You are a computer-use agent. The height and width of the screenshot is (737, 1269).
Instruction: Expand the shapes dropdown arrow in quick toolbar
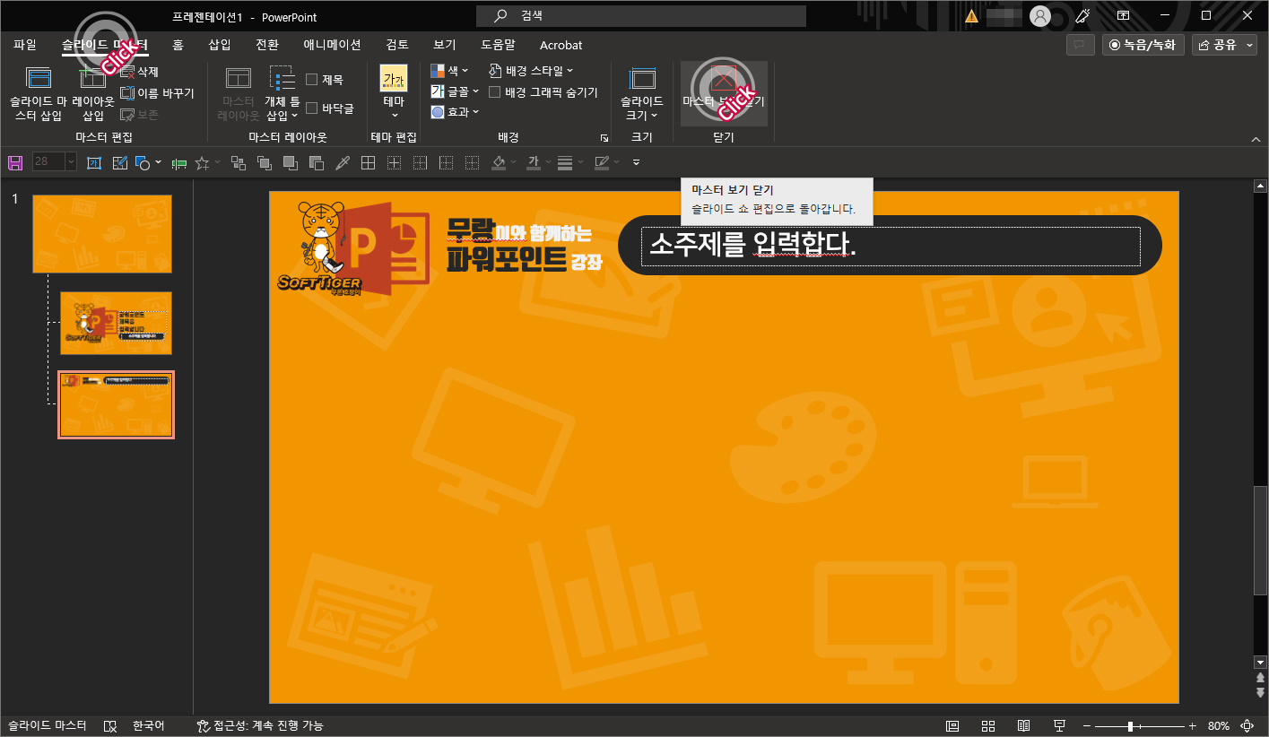click(x=158, y=162)
